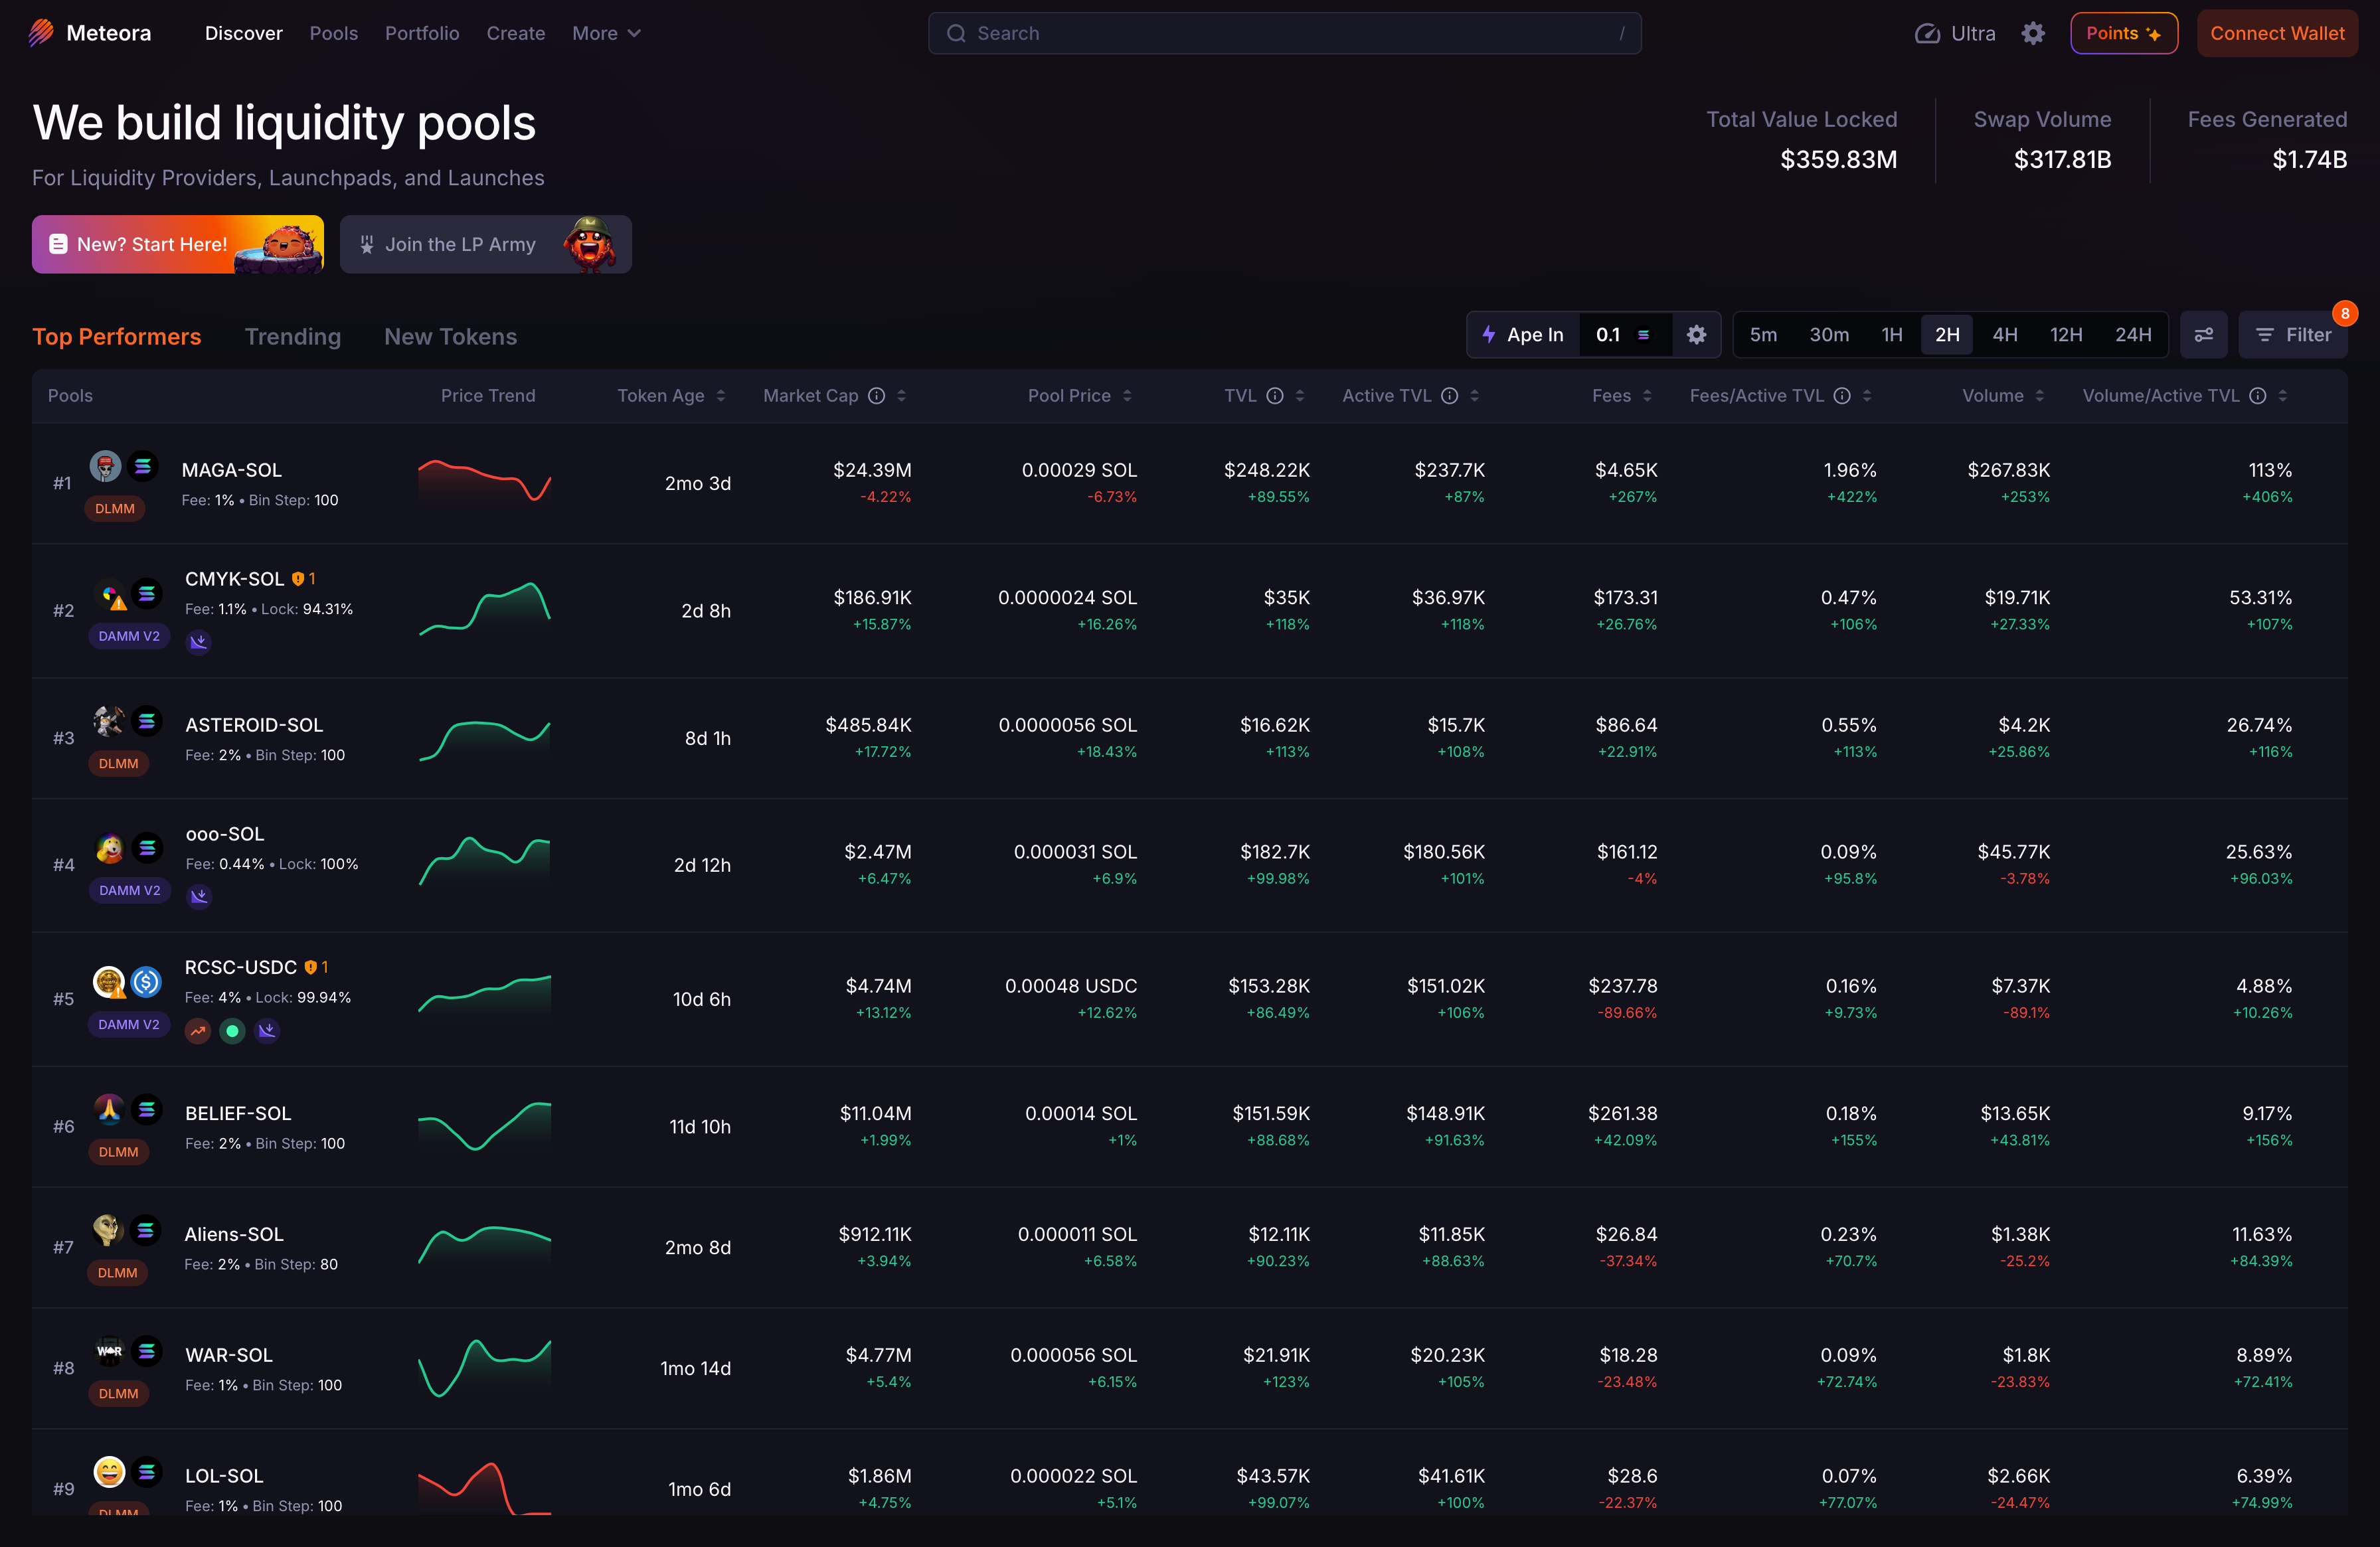Click the Market Cap info icon
Viewport: 2380px width, 1547px height.
[877, 396]
